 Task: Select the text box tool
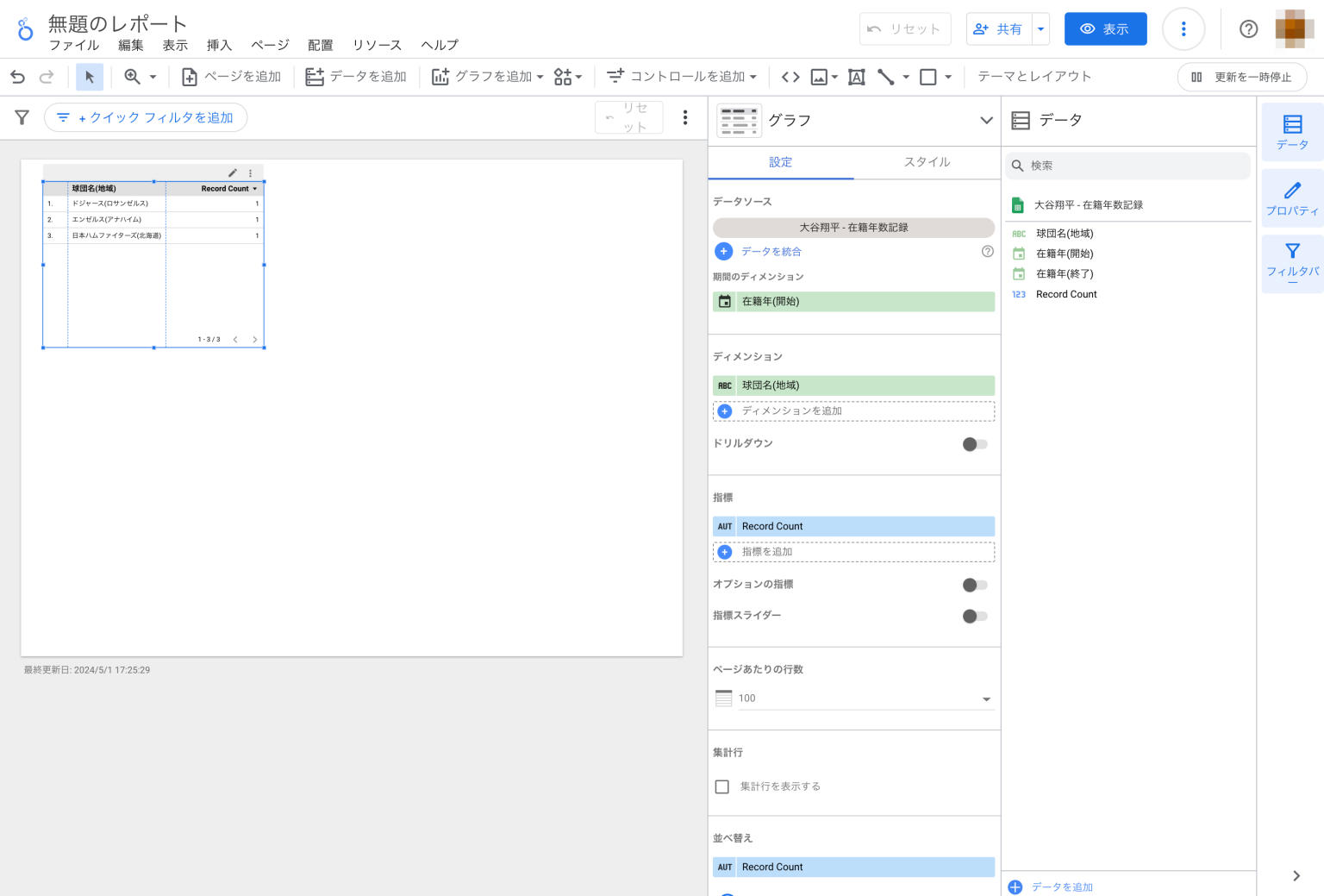click(x=855, y=77)
